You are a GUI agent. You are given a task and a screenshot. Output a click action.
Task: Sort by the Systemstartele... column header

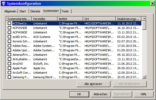click(x=19, y=19)
